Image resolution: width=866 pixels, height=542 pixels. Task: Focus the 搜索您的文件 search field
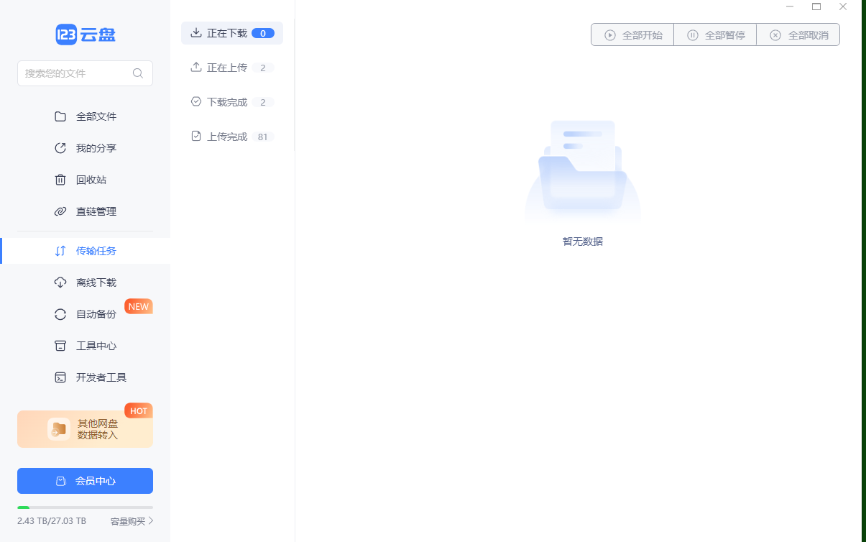point(85,73)
